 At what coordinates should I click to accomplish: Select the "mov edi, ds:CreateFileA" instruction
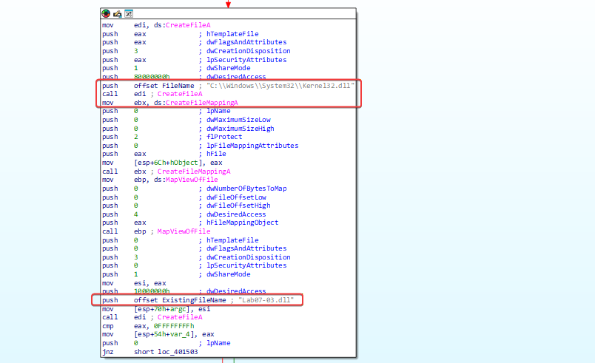click(156, 25)
